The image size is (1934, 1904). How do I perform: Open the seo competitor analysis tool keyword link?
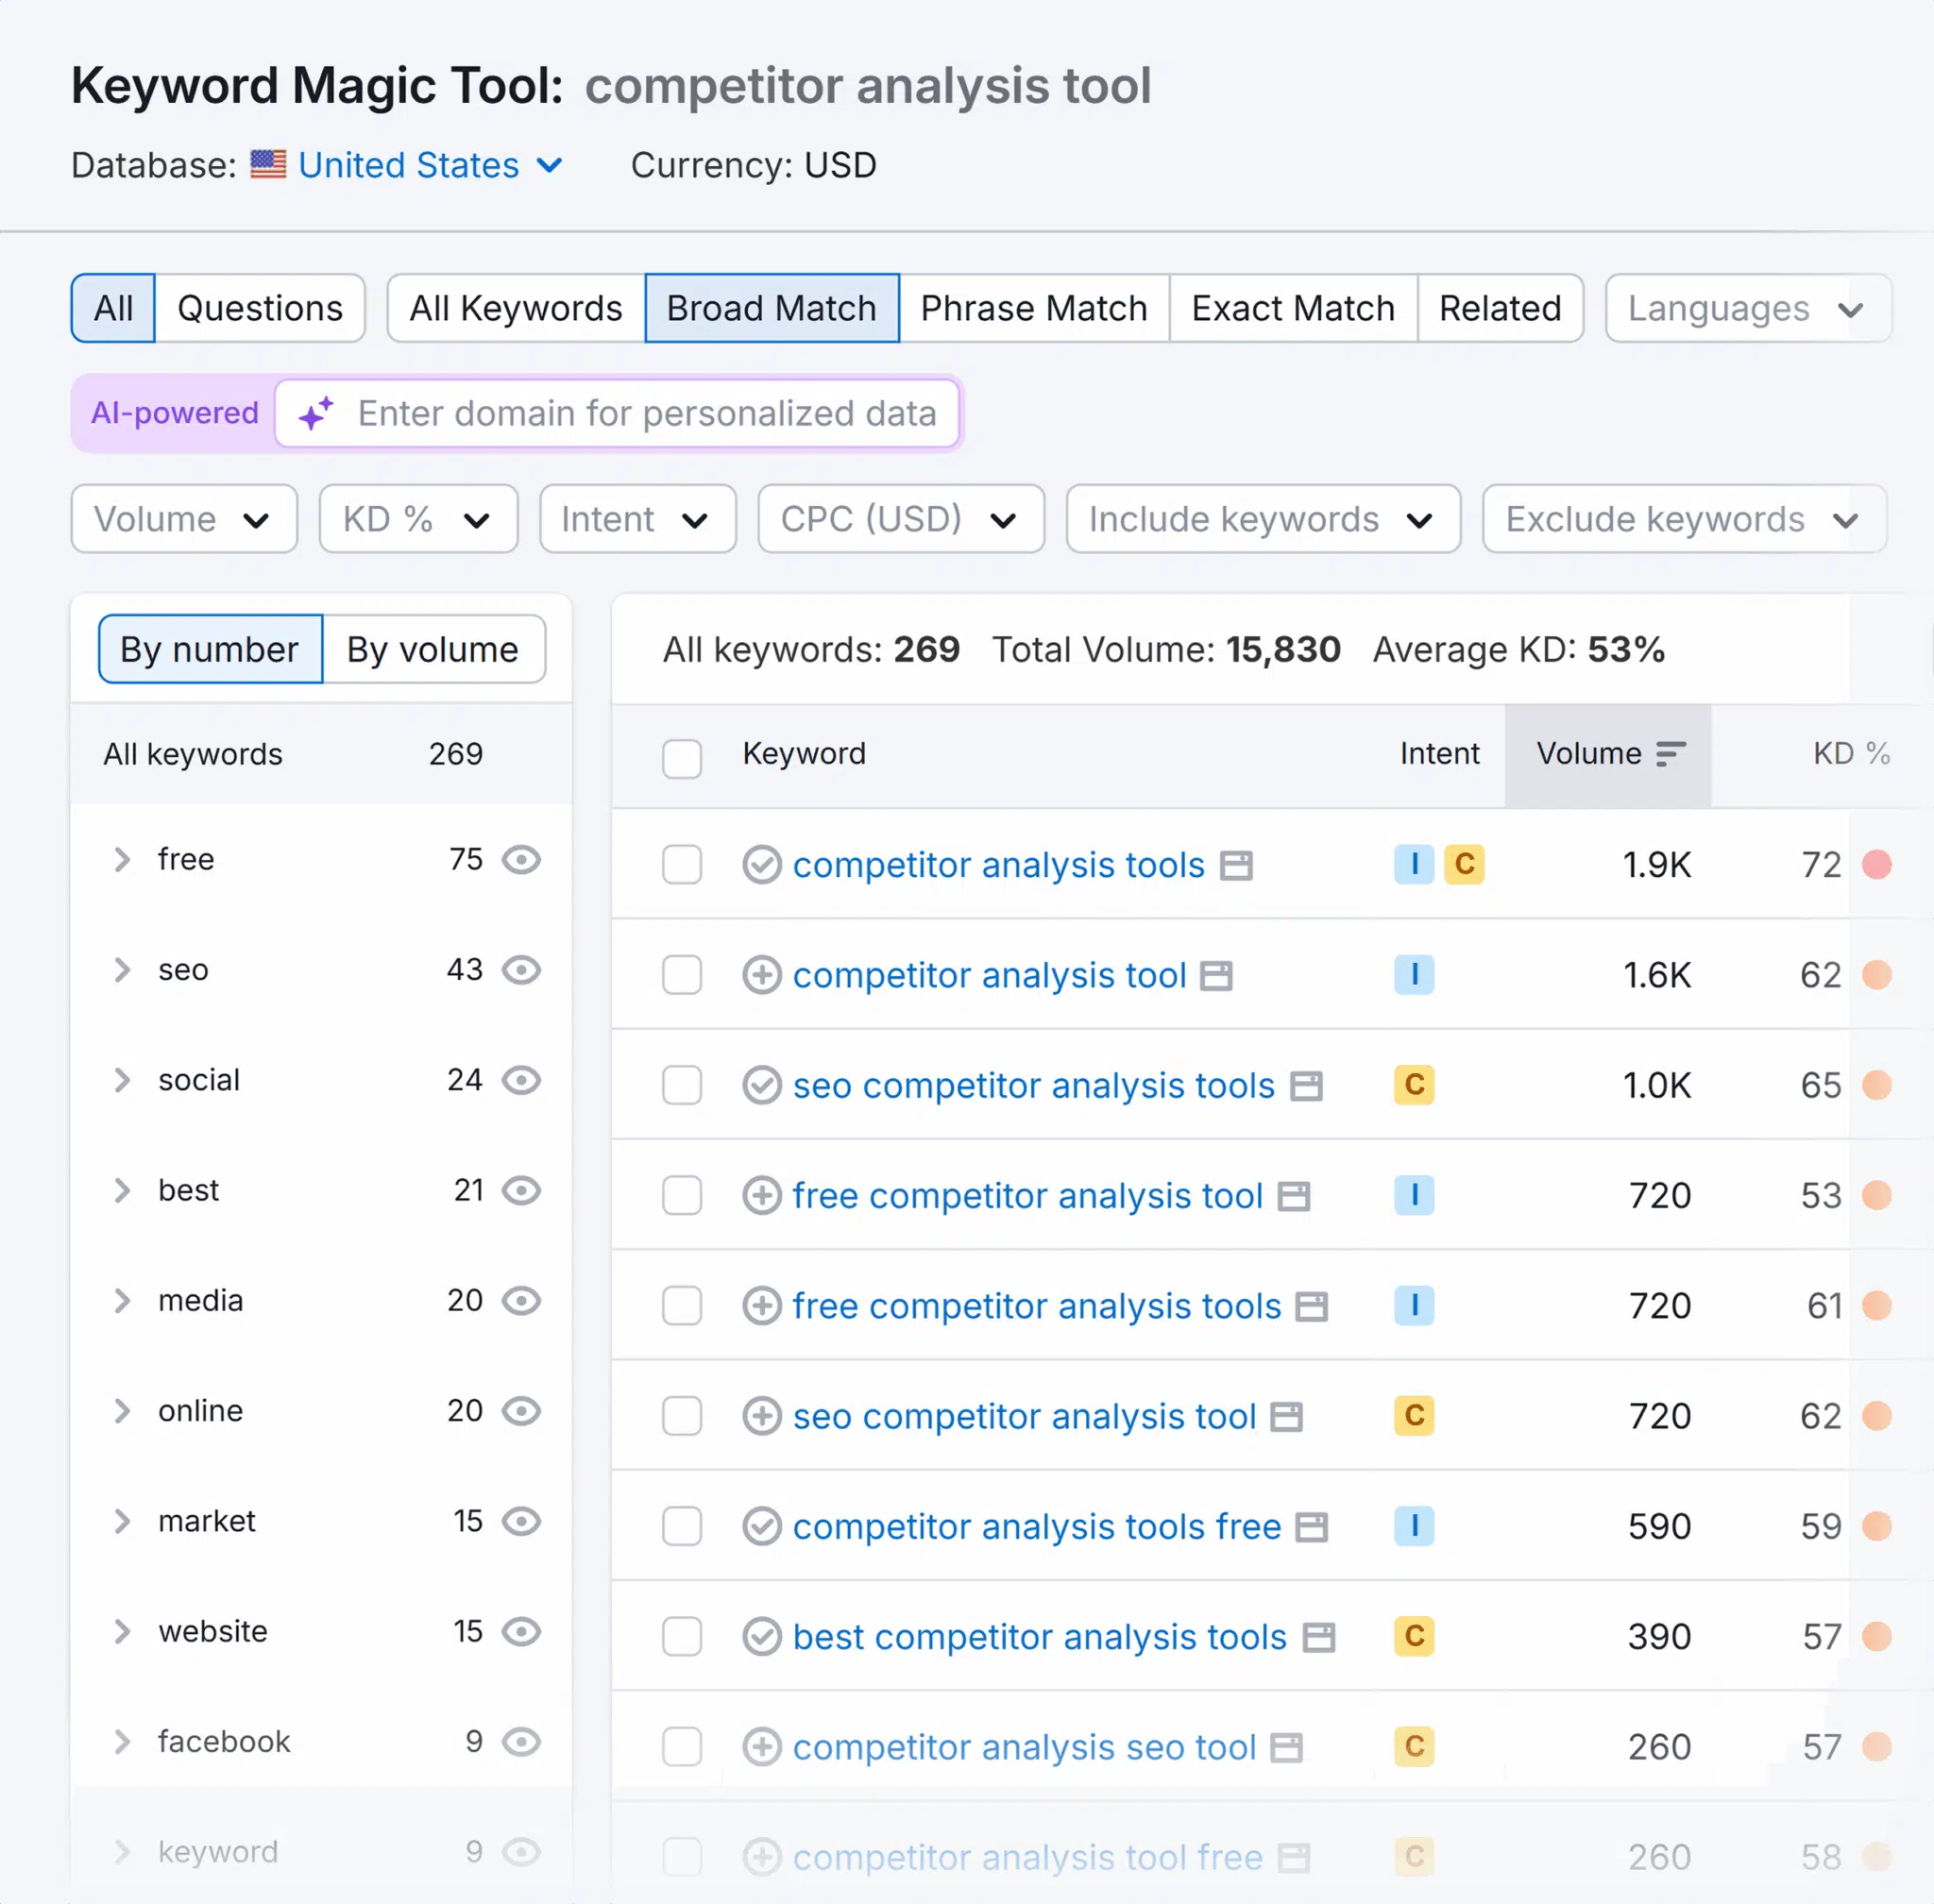coord(1025,1416)
